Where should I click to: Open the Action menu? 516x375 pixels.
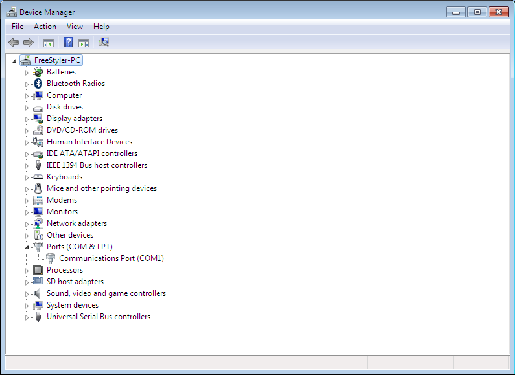45,27
